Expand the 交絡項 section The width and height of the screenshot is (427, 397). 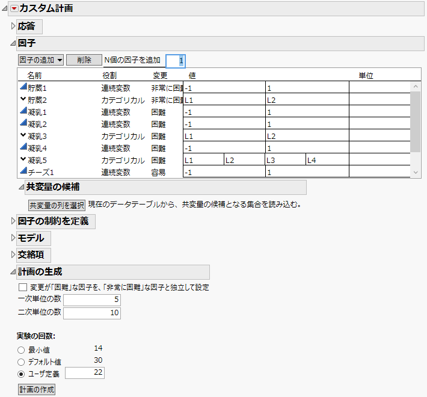tap(13, 254)
